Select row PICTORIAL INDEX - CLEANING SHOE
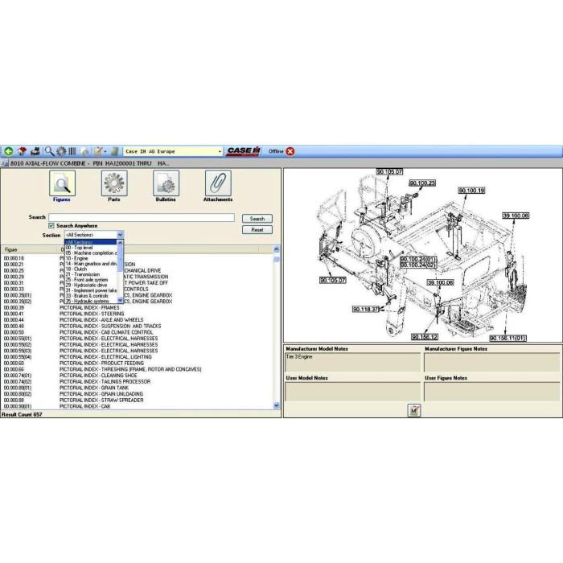The width and height of the screenshot is (563, 563). click(x=138, y=376)
